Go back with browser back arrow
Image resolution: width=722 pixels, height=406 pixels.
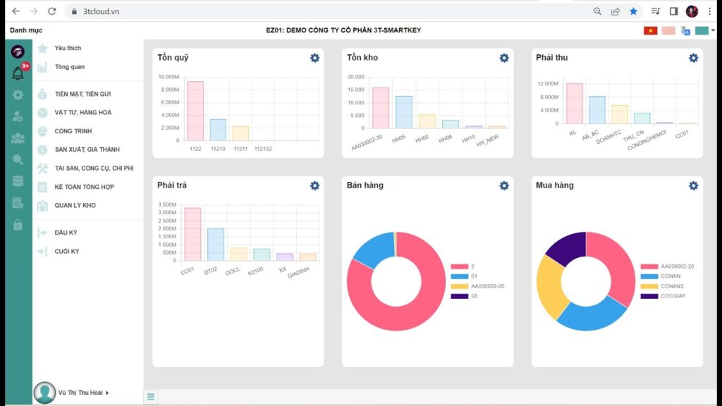click(x=16, y=11)
